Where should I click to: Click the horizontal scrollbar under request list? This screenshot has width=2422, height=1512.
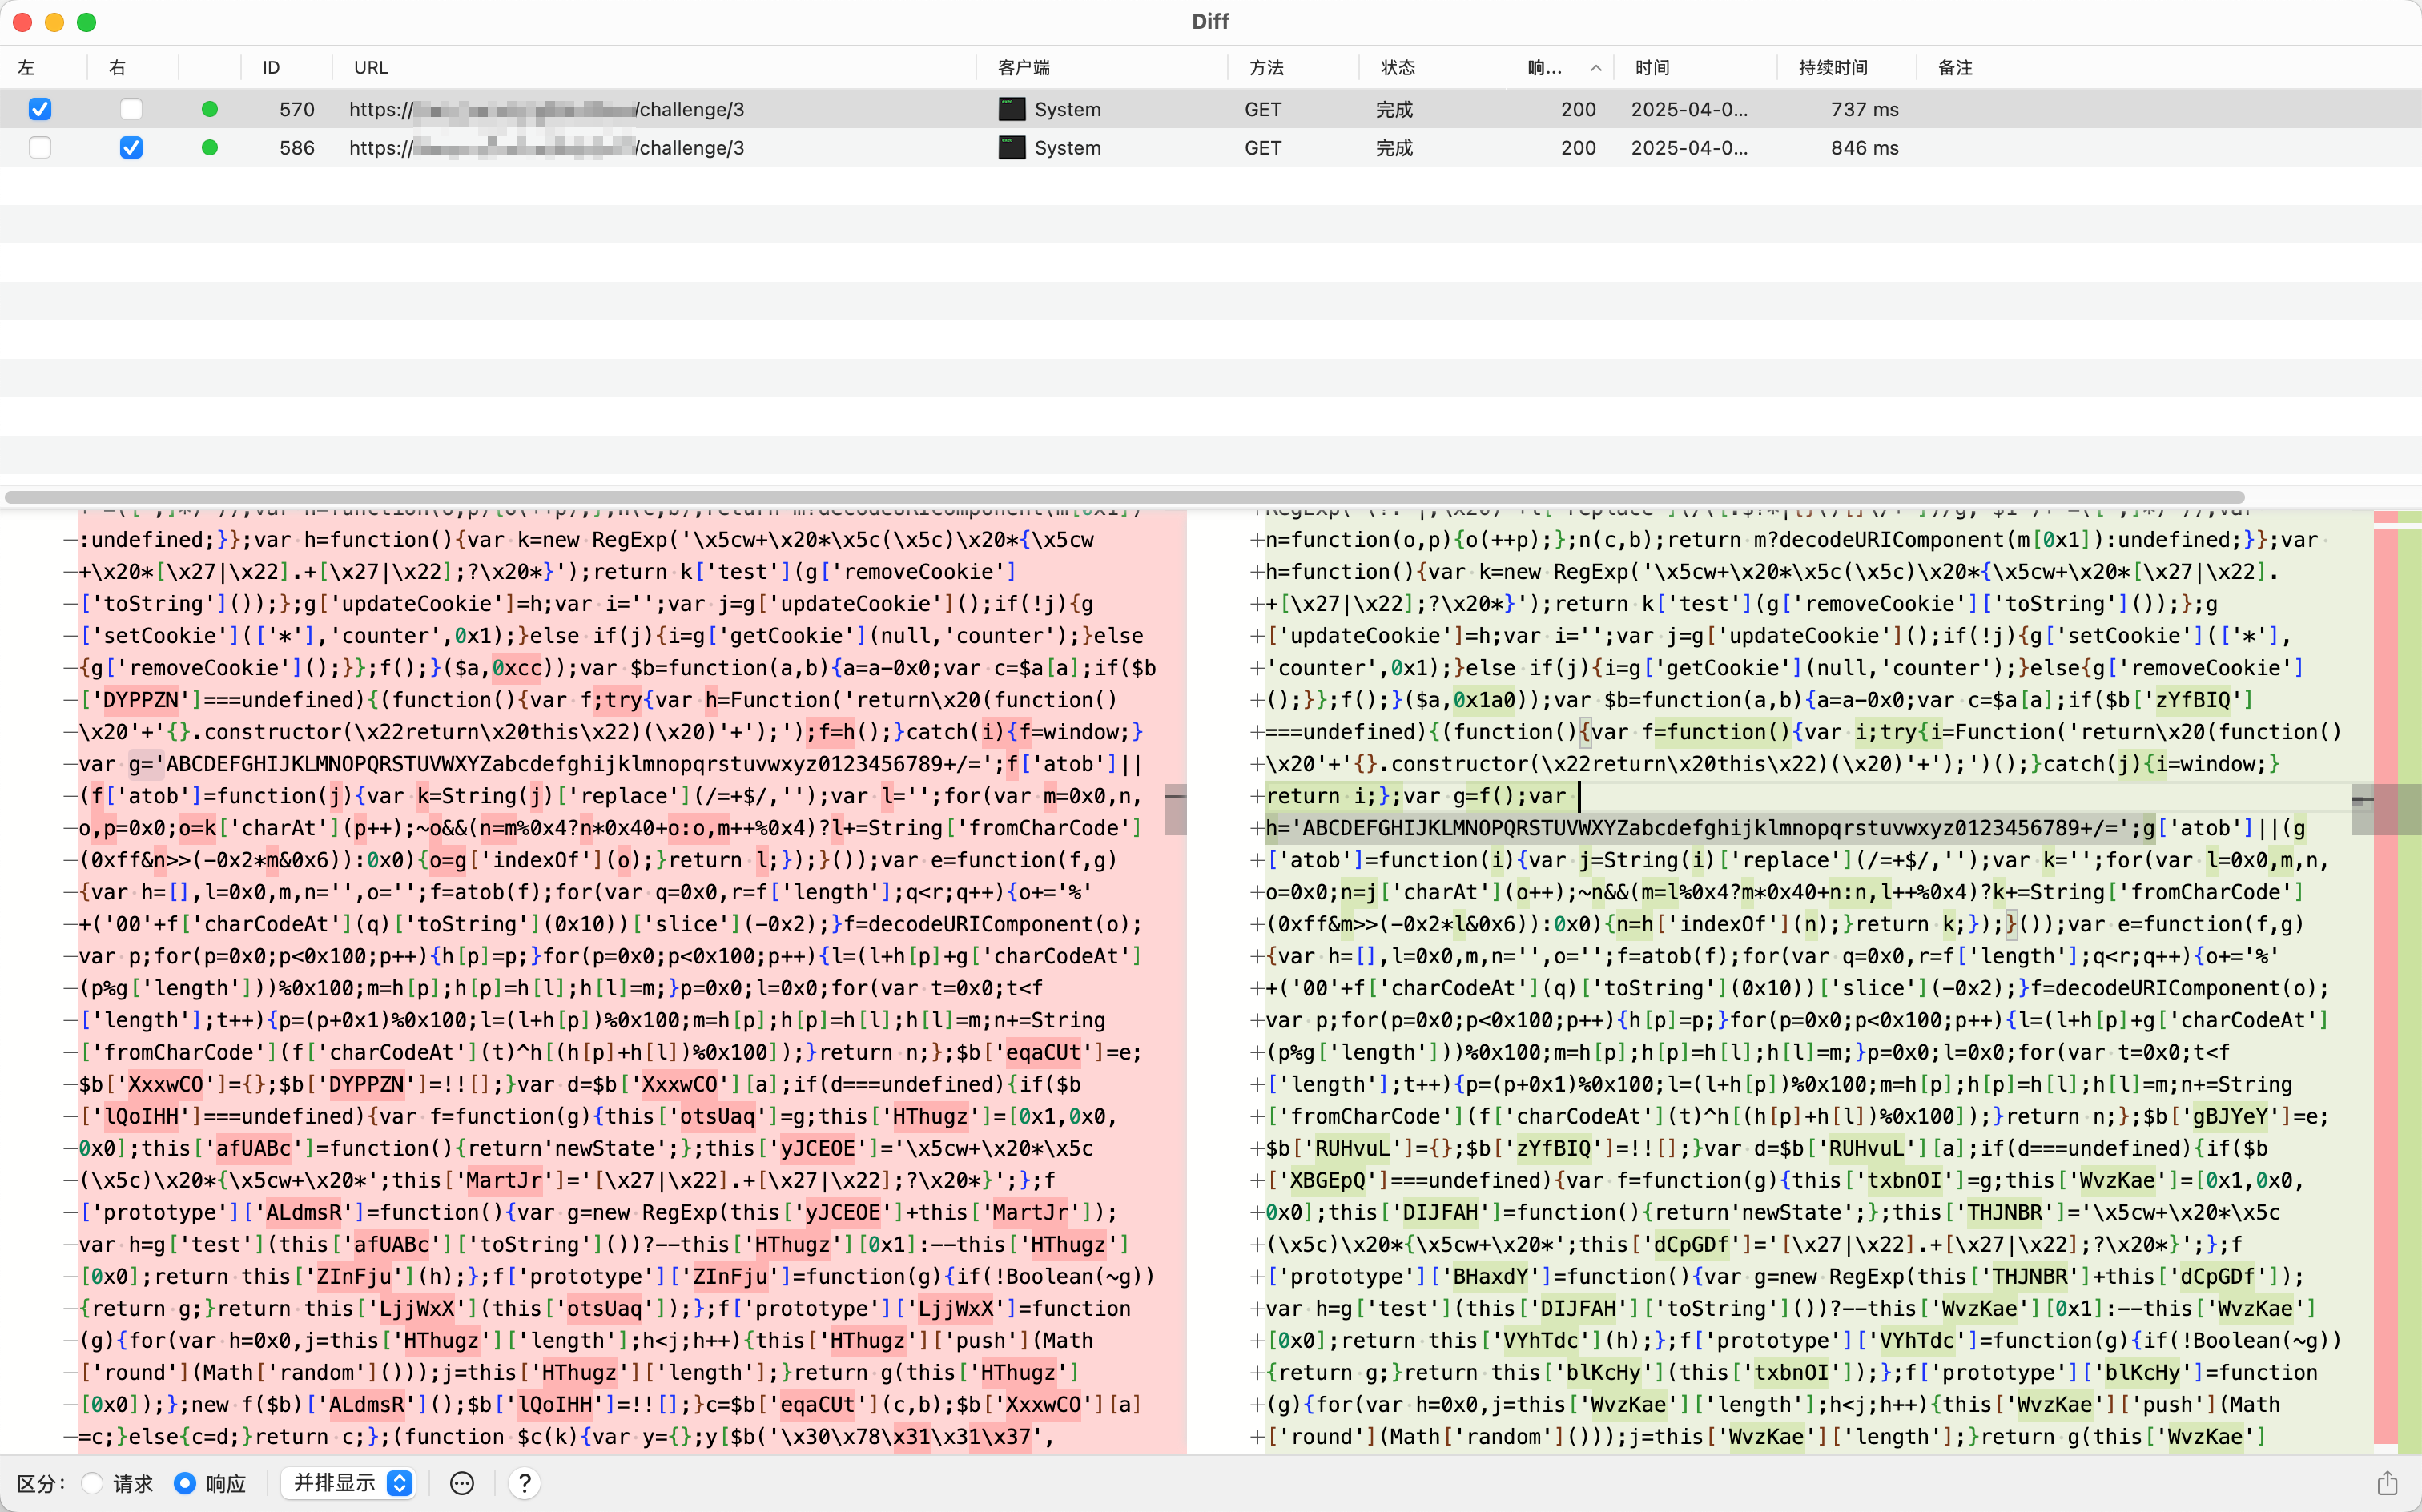coord(1124,497)
